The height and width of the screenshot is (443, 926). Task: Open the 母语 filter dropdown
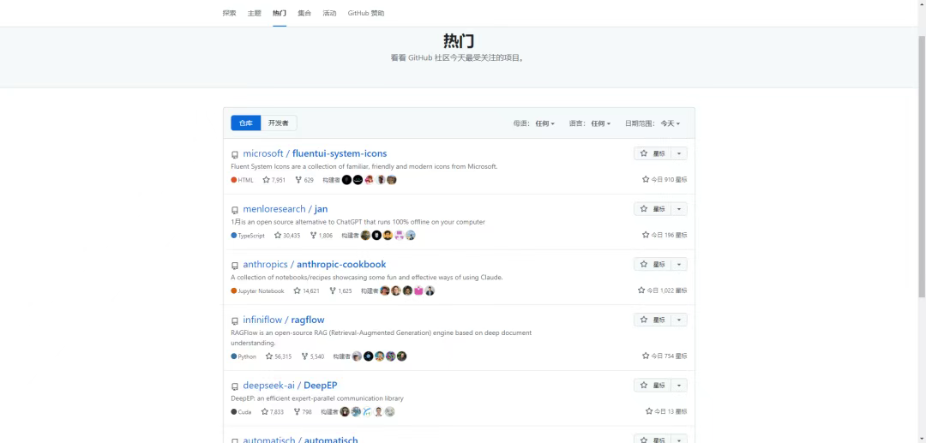[x=534, y=123]
